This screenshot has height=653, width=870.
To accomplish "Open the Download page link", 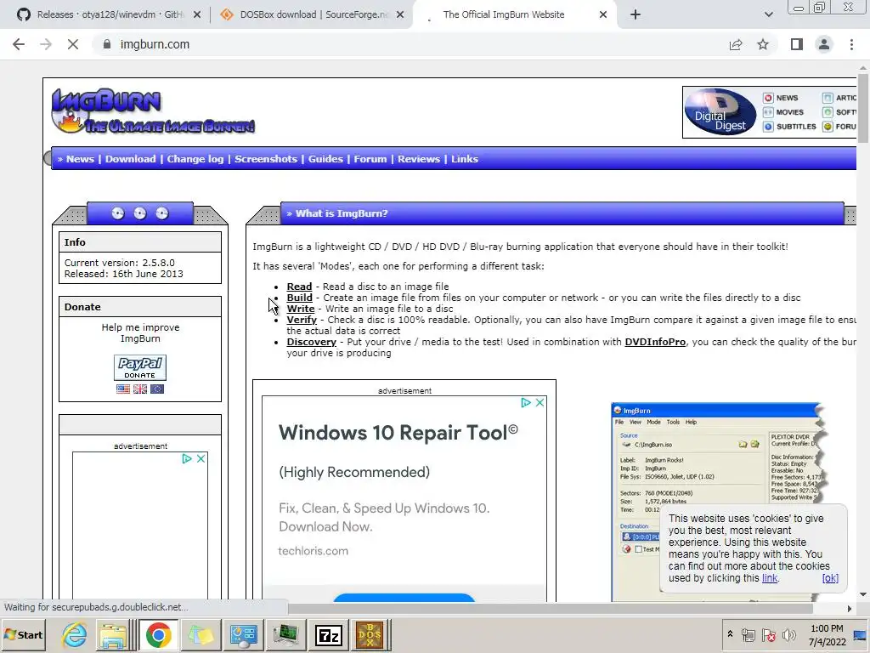I will [130, 159].
